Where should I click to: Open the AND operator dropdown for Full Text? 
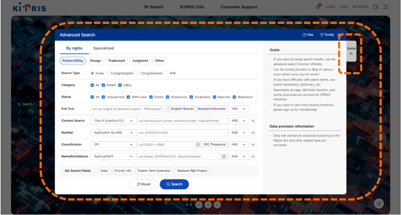click(x=238, y=109)
